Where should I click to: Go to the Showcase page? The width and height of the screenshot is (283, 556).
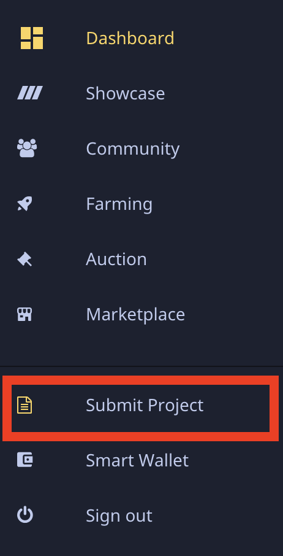tap(125, 93)
